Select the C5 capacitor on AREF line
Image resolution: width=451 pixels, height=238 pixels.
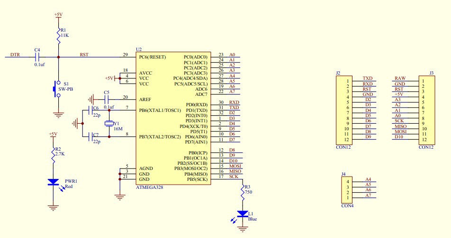[107, 99]
